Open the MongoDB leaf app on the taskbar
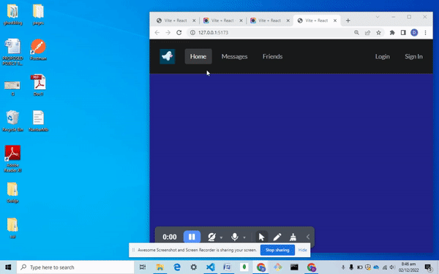The height and width of the screenshot is (274, 439). tap(244, 267)
